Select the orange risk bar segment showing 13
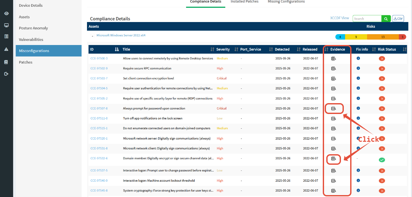Image resolution: width=412 pixels, height=197 pixels. tap(383, 37)
